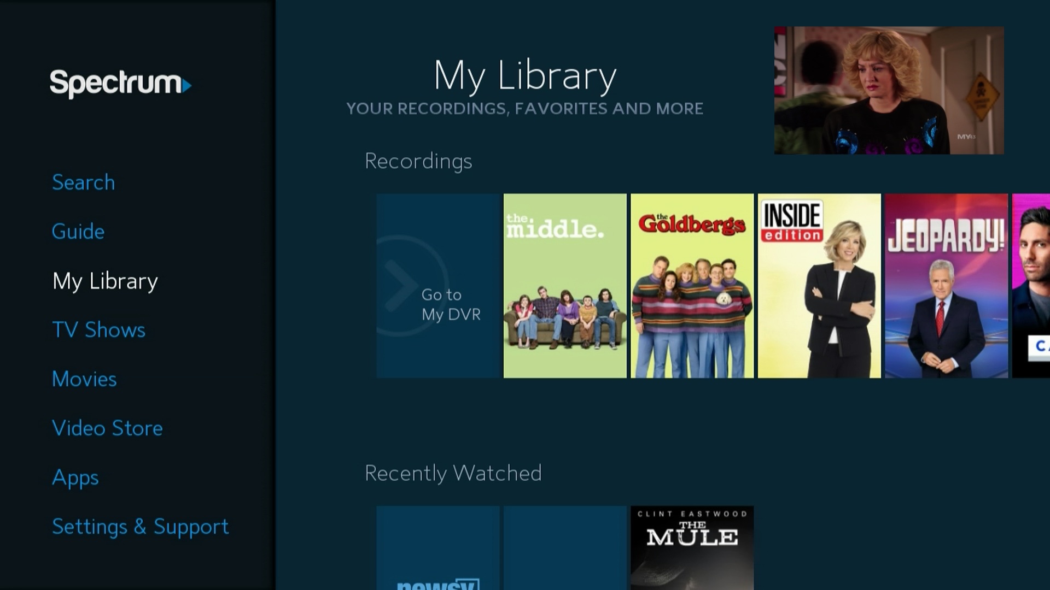Image resolution: width=1050 pixels, height=590 pixels.
Task: Select The Goldbergs recording thumbnail
Action: (692, 285)
